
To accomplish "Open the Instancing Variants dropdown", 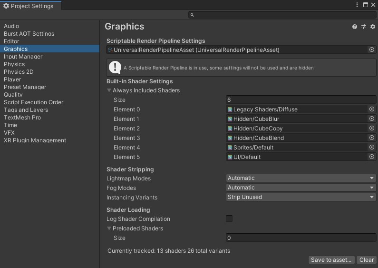I will pyautogui.click(x=301, y=198).
